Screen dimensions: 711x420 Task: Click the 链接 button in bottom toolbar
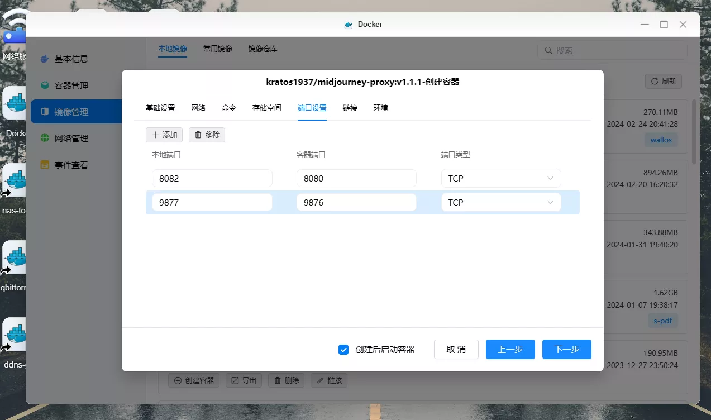click(329, 380)
